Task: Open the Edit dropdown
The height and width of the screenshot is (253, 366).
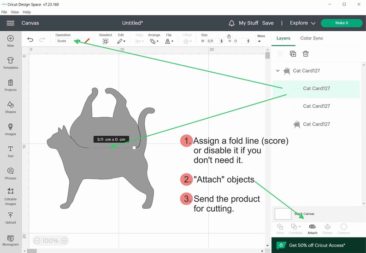Action: tap(121, 41)
